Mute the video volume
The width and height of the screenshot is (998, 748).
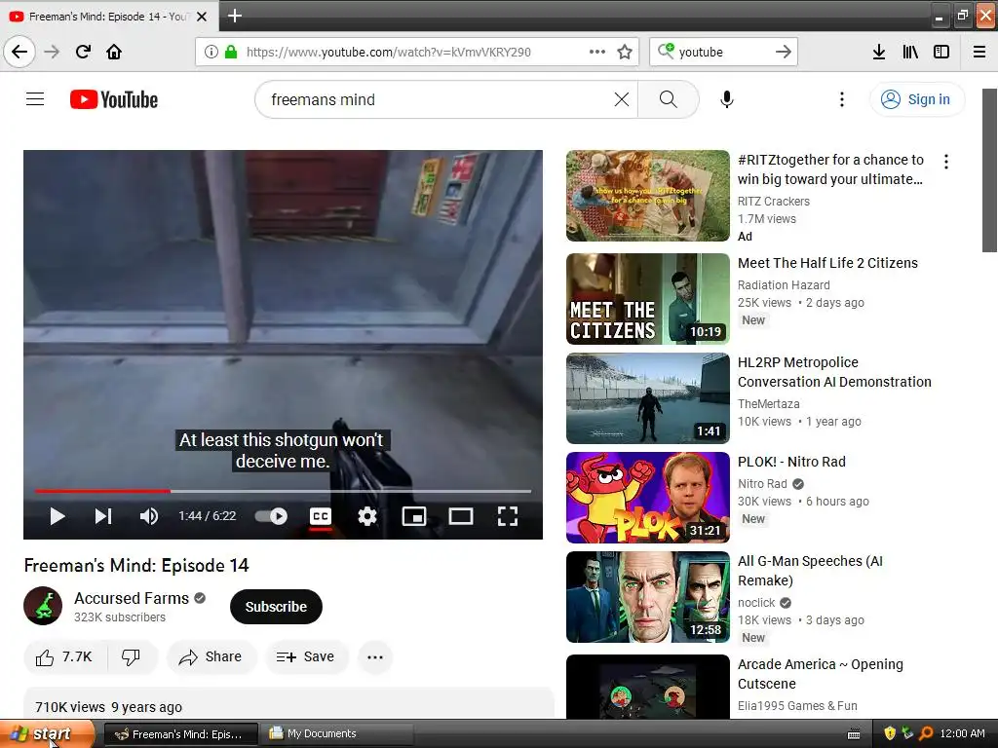coord(149,516)
